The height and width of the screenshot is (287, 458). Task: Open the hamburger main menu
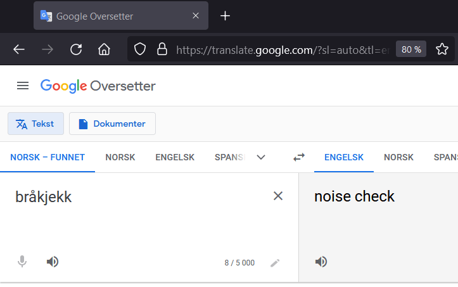tap(23, 86)
